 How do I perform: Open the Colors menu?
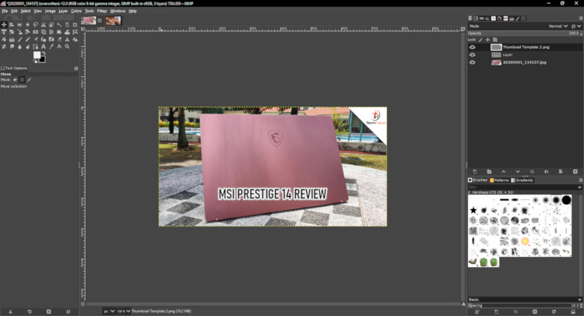76,11
